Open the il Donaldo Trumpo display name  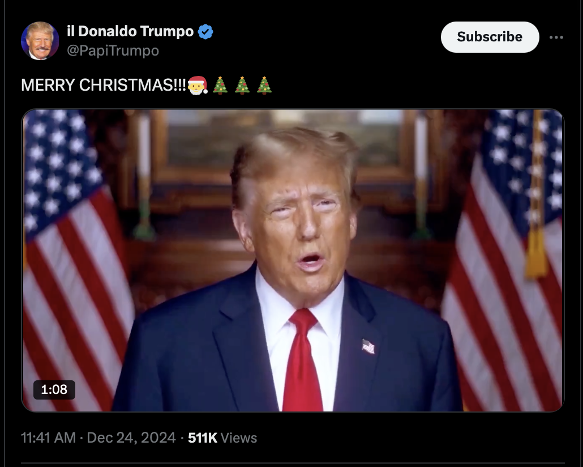click(x=130, y=31)
